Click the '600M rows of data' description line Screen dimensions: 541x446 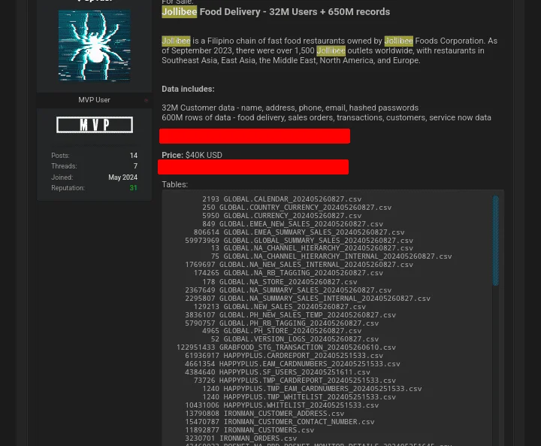click(326, 118)
